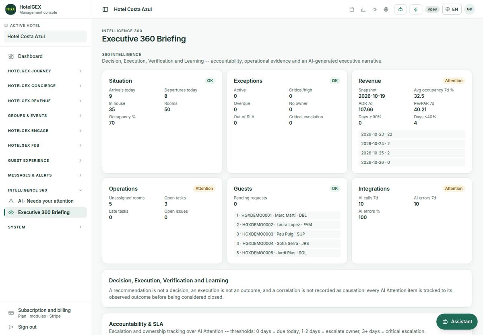
Task: Click the Attention badge on Revenue card
Action: [454, 81]
